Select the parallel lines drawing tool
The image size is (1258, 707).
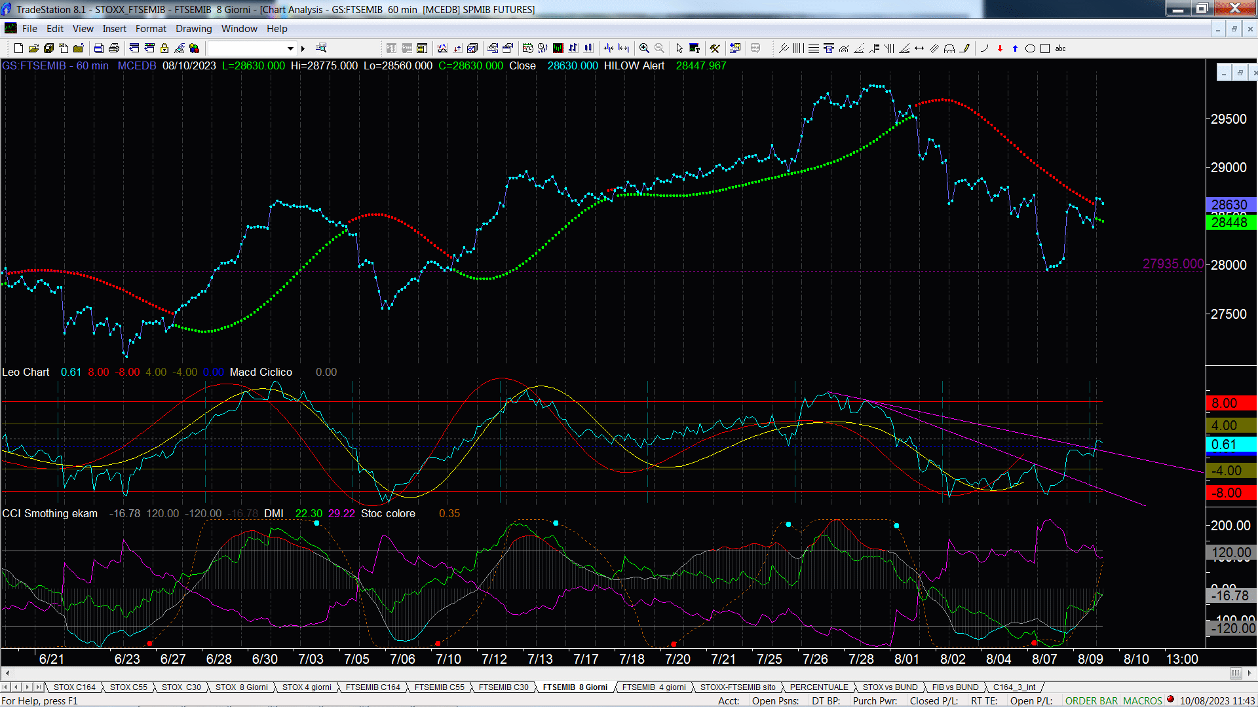click(x=934, y=48)
